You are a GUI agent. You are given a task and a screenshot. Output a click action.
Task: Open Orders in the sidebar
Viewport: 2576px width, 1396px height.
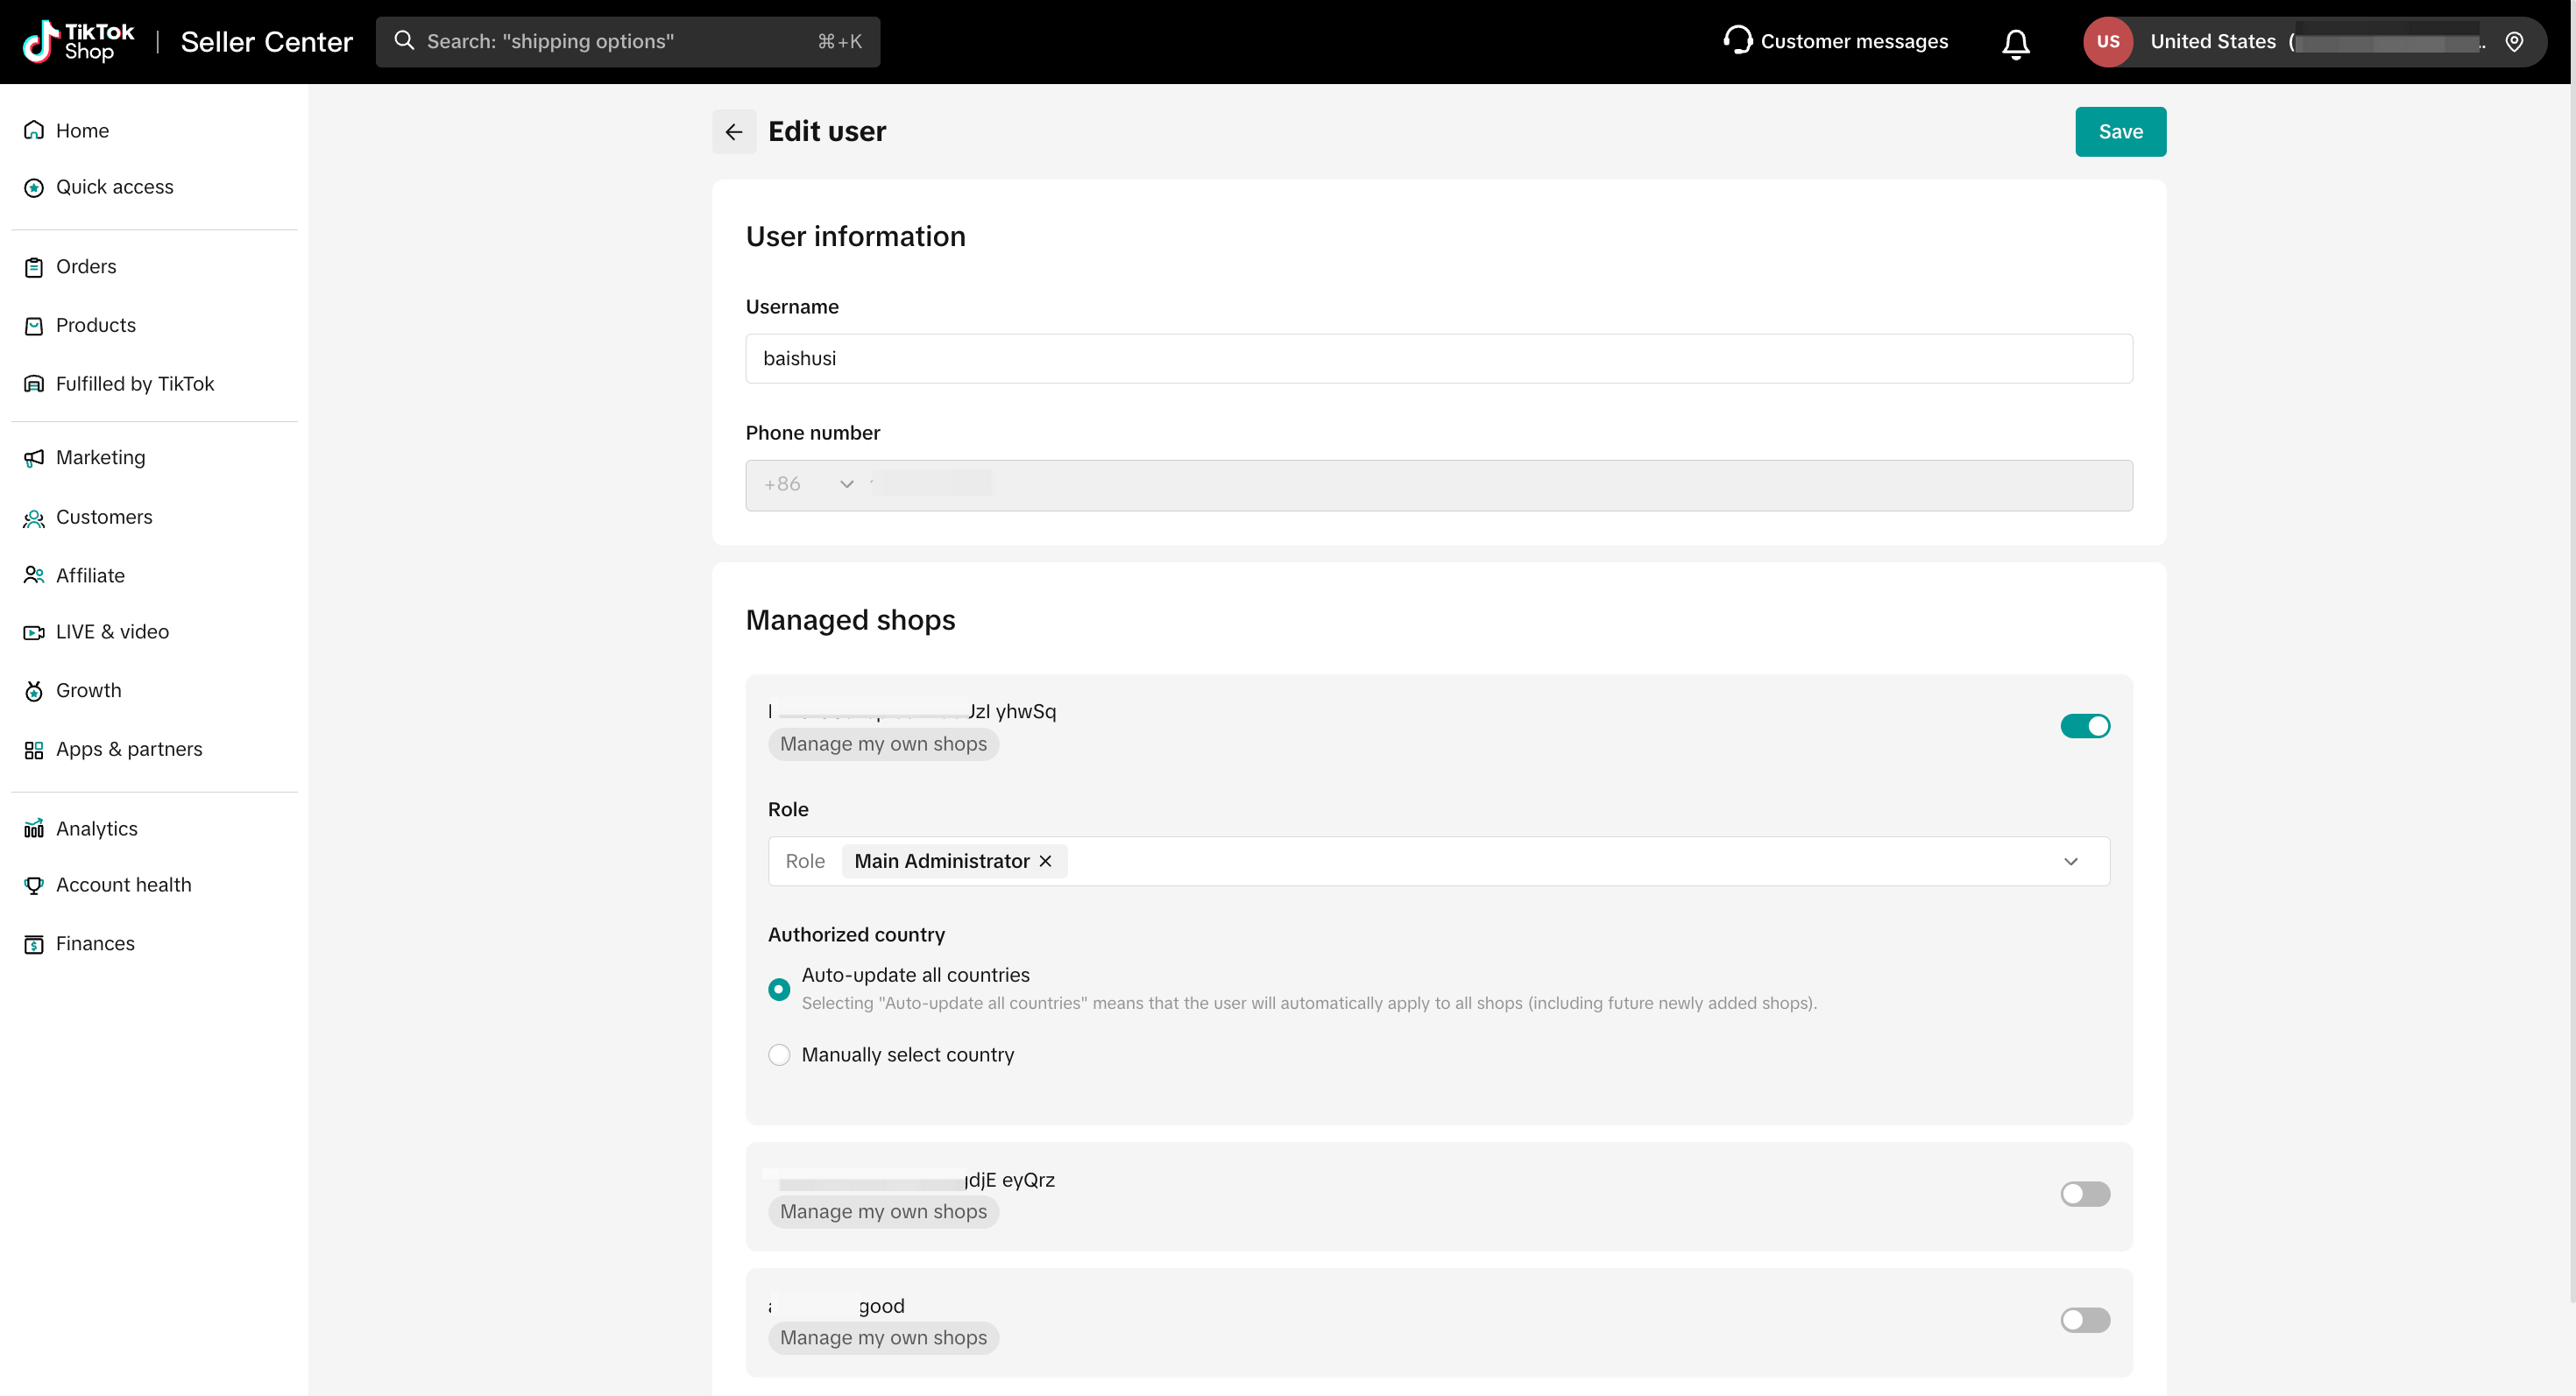tap(86, 267)
